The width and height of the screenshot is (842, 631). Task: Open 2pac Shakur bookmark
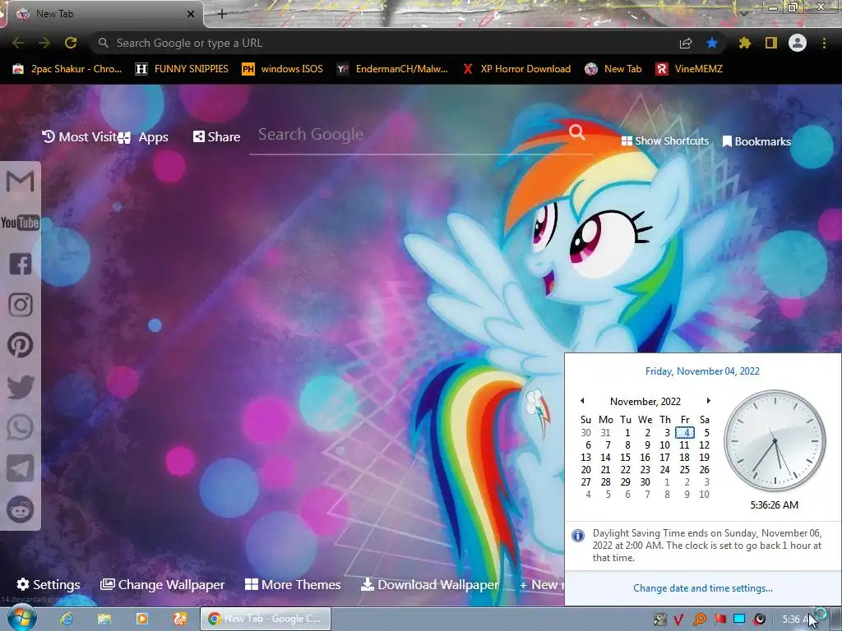[67, 69]
